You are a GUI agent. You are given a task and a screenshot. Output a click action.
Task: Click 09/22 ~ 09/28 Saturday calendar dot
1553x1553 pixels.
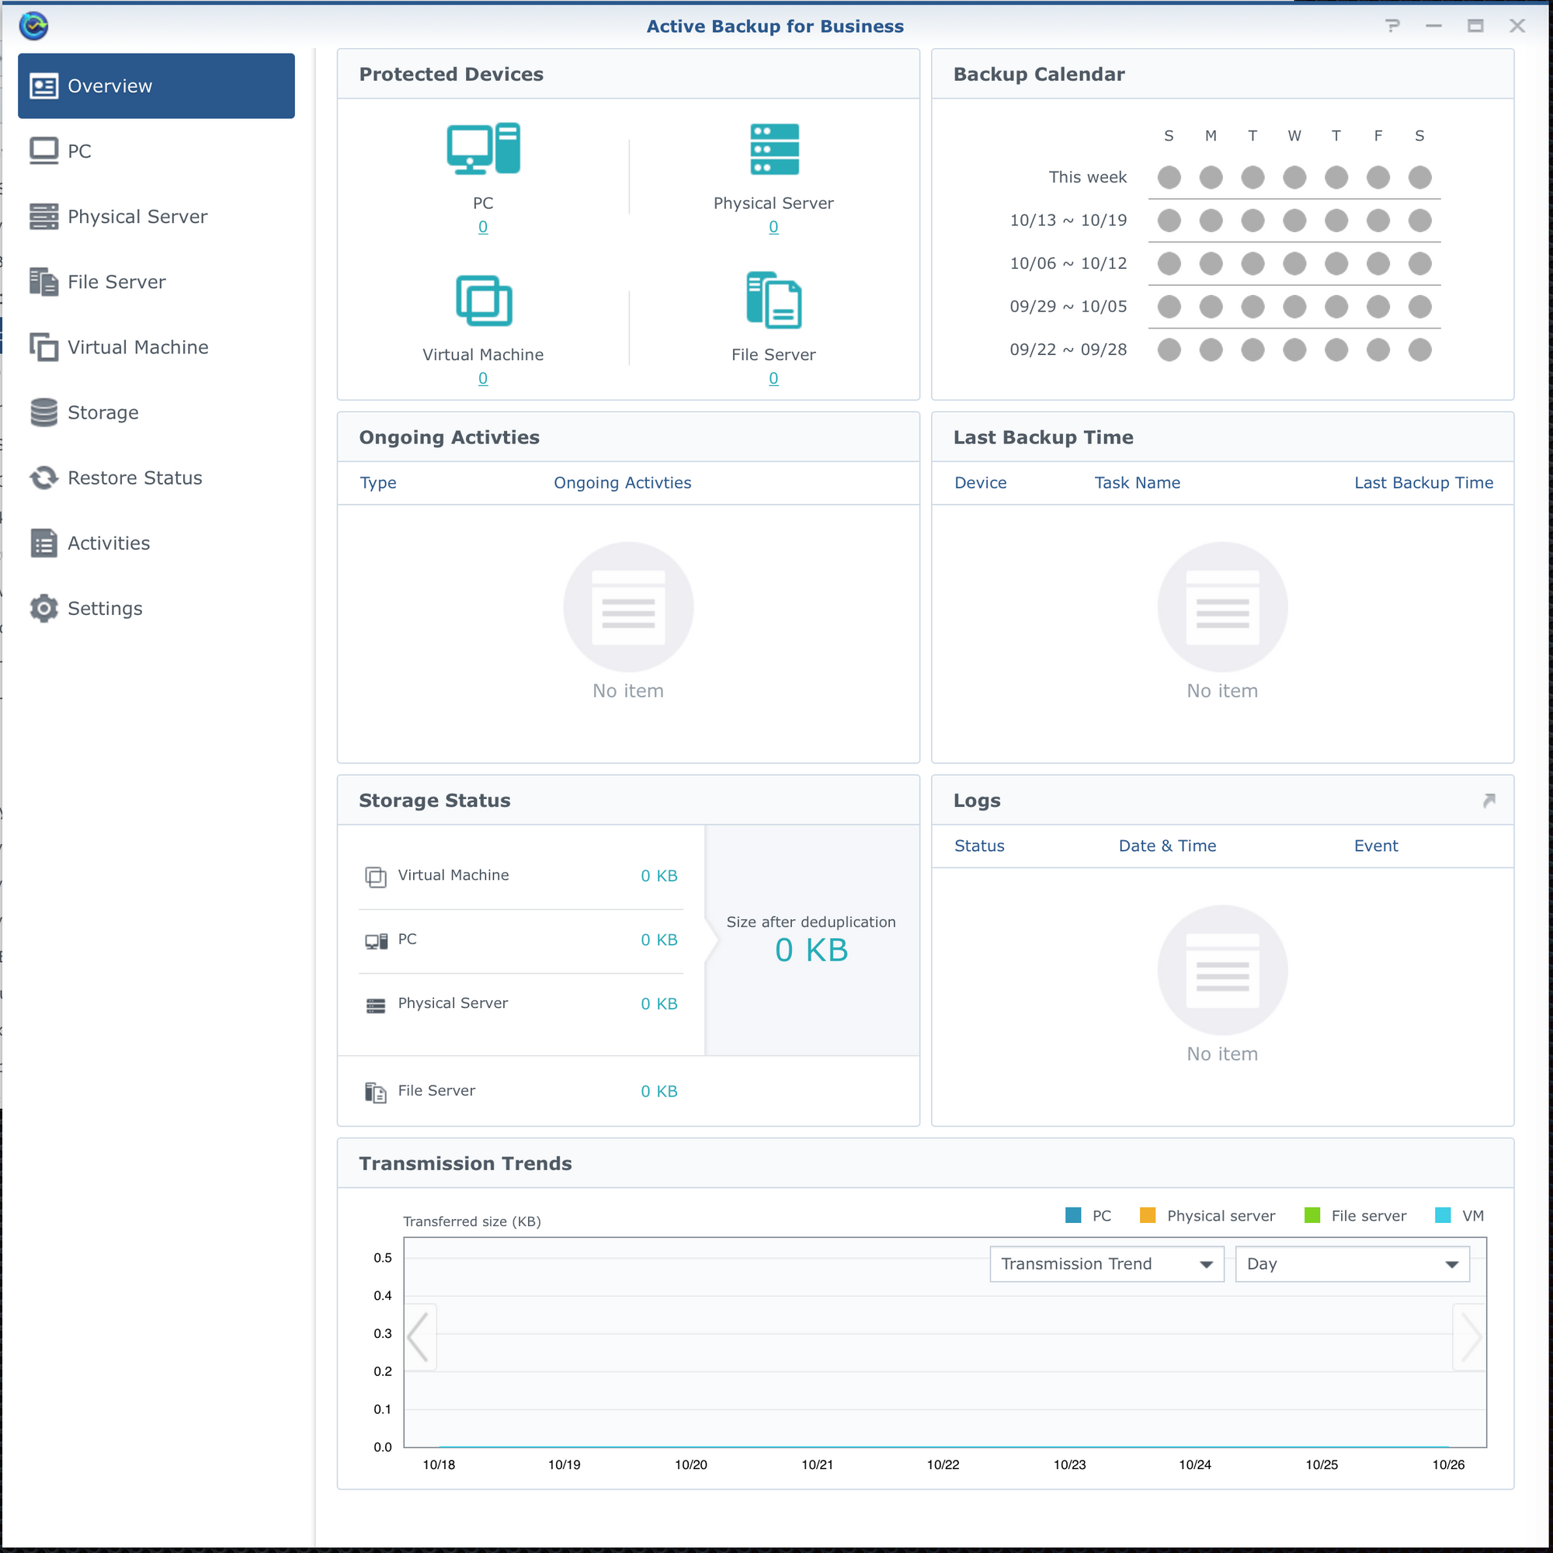(1419, 349)
